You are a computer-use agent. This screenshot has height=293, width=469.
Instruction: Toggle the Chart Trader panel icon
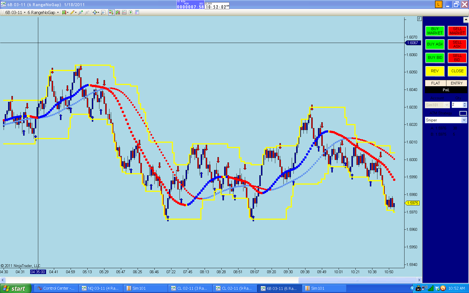click(x=111, y=12)
